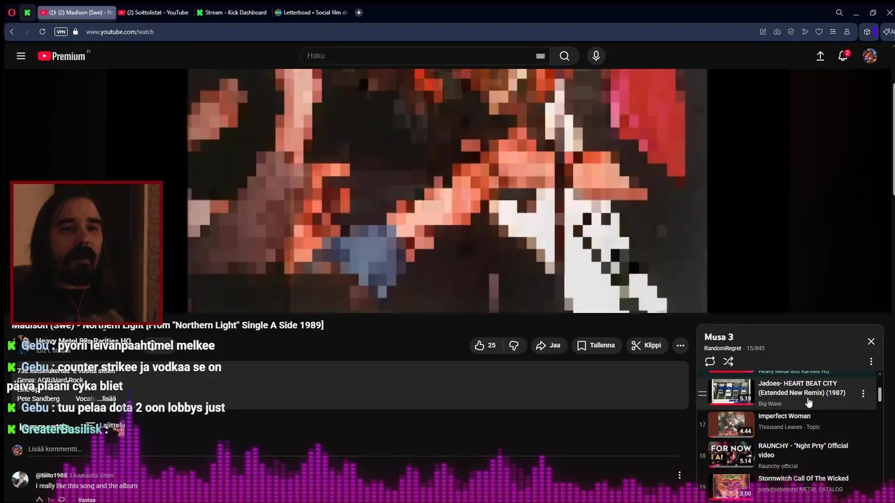Screen dimensions: 895x503
Task: Click the YouTube upload/create icon
Action: coord(820,56)
